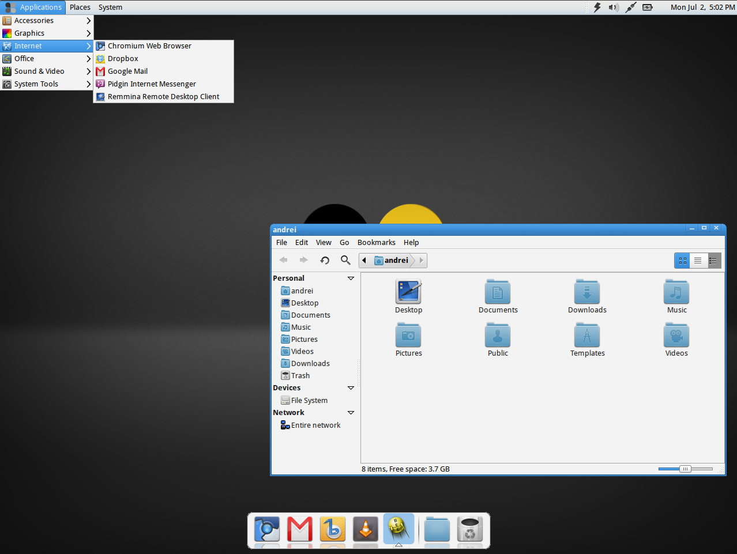Image resolution: width=737 pixels, height=554 pixels.
Task: Select Entire network in the sidebar
Action: point(311,425)
